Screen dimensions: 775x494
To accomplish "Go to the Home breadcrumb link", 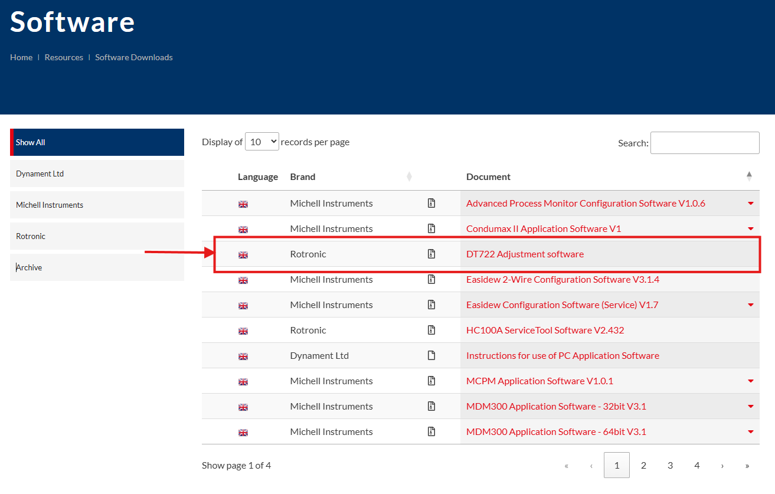I will point(21,57).
